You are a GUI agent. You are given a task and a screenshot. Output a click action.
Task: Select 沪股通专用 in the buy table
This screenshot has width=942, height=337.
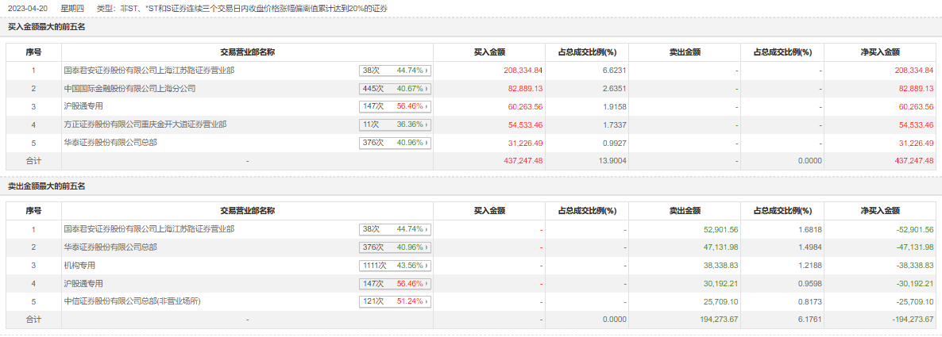(x=83, y=106)
